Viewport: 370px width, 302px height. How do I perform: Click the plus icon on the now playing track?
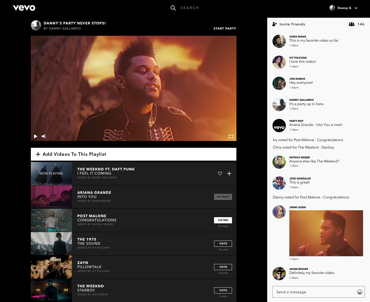pos(229,173)
